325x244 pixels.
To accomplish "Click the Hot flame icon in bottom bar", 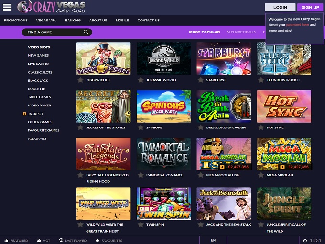I will tap(39, 240).
